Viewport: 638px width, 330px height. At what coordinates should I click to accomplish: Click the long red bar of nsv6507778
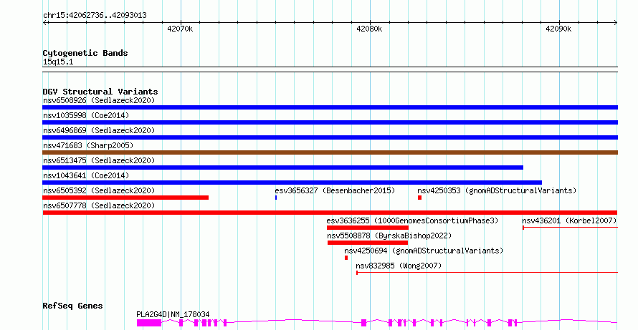click(330, 213)
